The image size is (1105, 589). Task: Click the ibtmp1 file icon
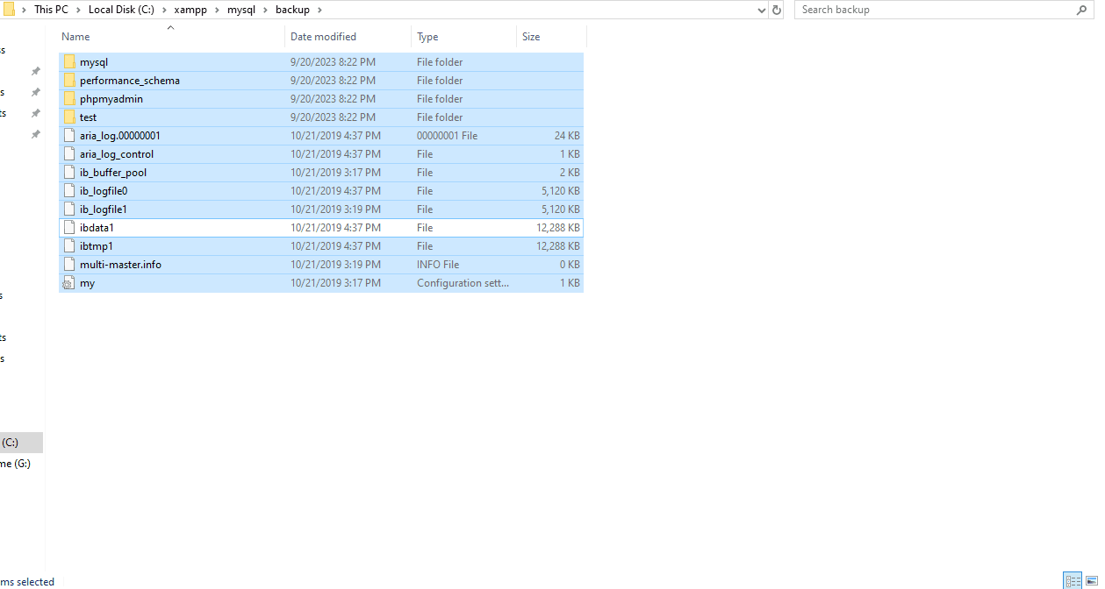coord(69,246)
